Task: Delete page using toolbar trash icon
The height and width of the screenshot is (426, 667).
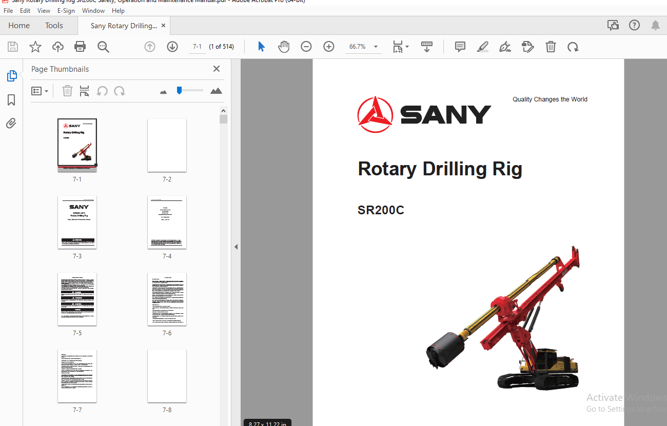Action: pyautogui.click(x=551, y=47)
